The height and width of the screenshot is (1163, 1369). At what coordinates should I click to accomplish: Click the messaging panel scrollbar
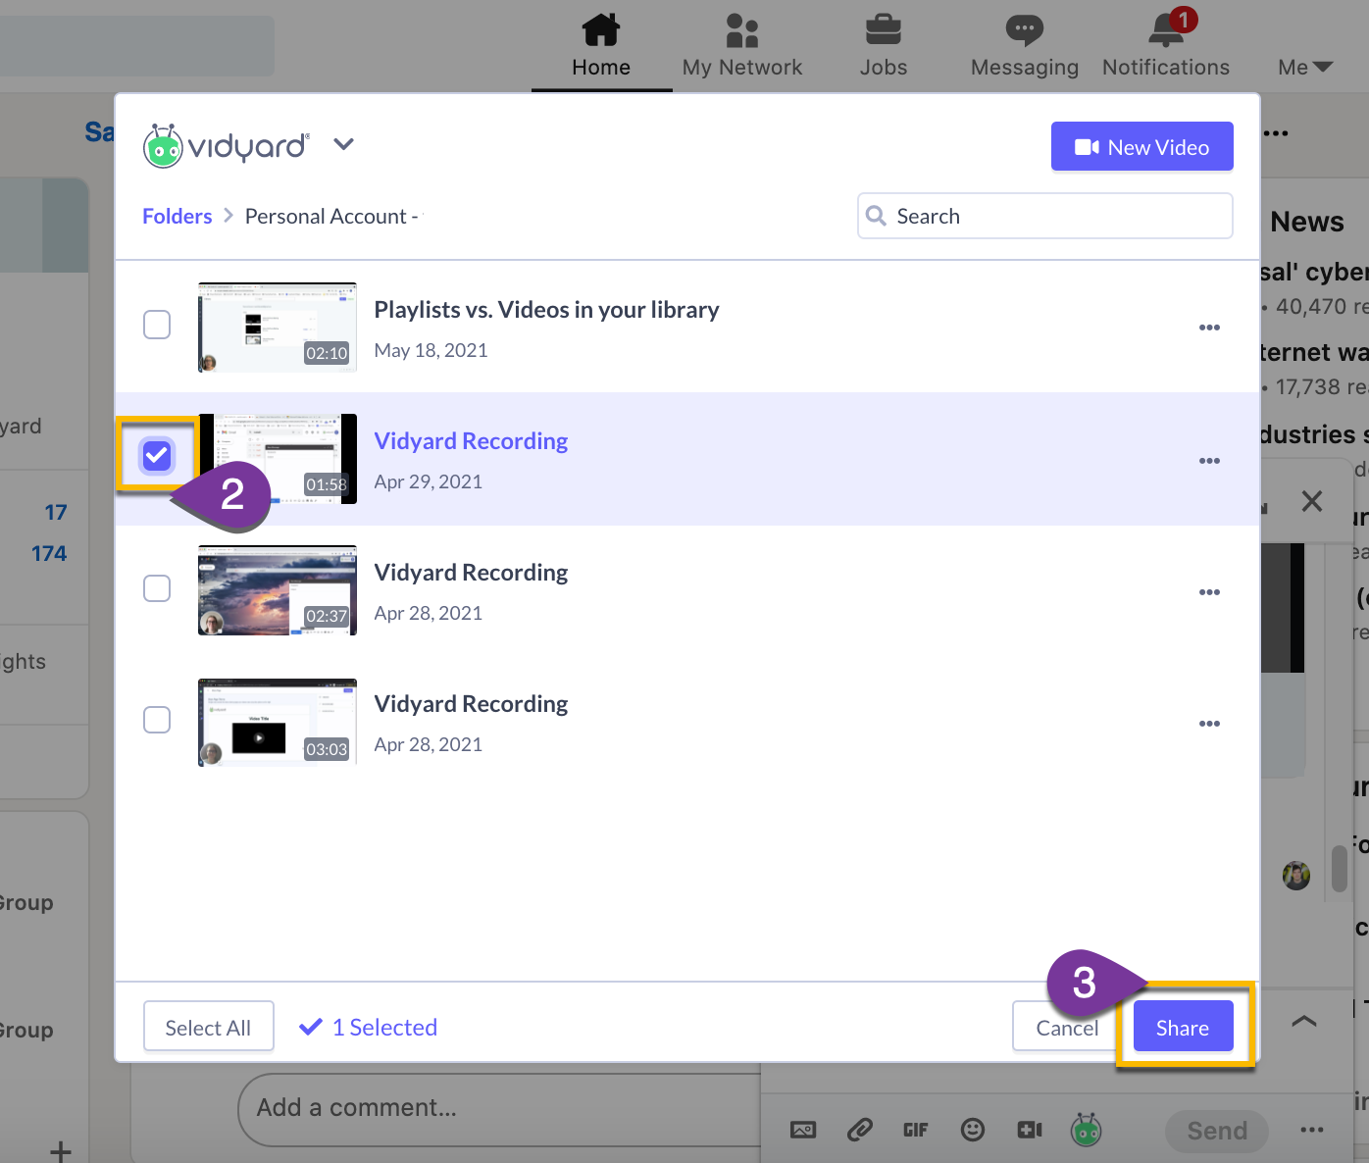pyautogui.click(x=1340, y=869)
